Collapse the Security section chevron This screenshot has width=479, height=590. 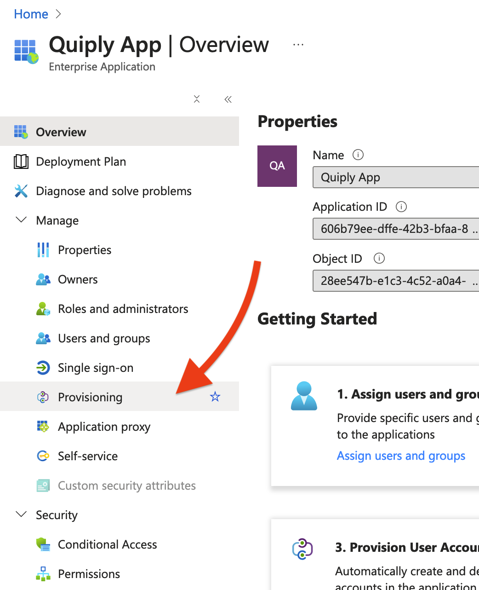pos(21,514)
